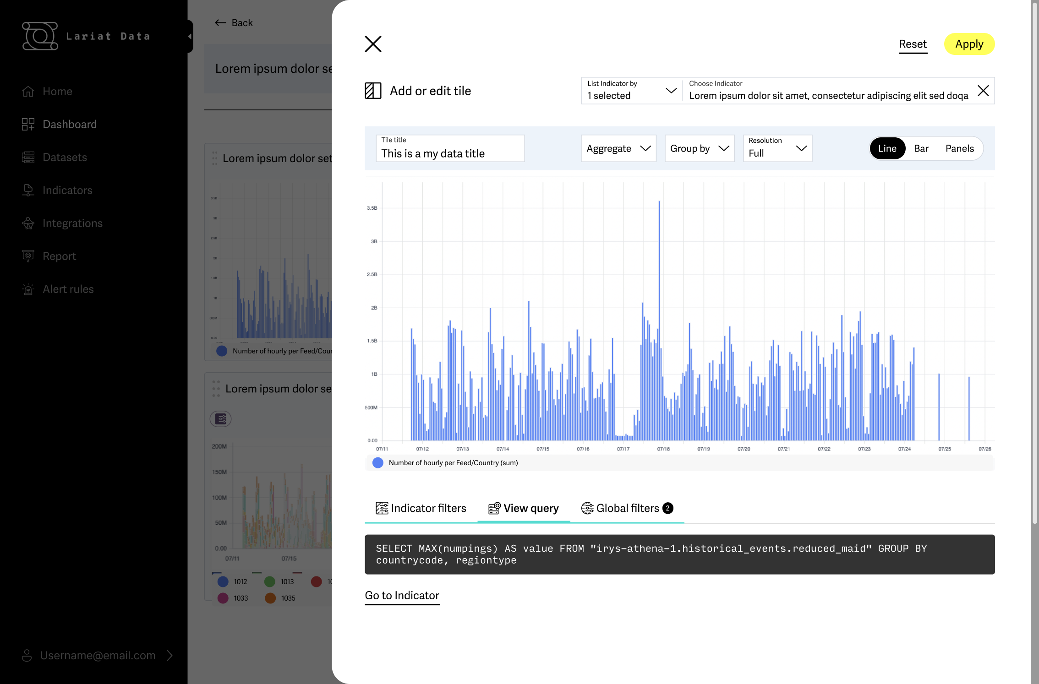Click the Alert rules siren icon
Screen dimensions: 1039x684
click(x=28, y=289)
